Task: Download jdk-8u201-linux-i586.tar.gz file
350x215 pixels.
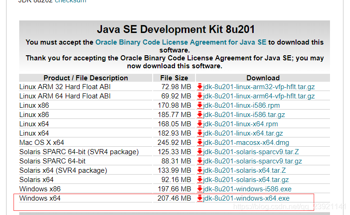Action: [x=244, y=115]
